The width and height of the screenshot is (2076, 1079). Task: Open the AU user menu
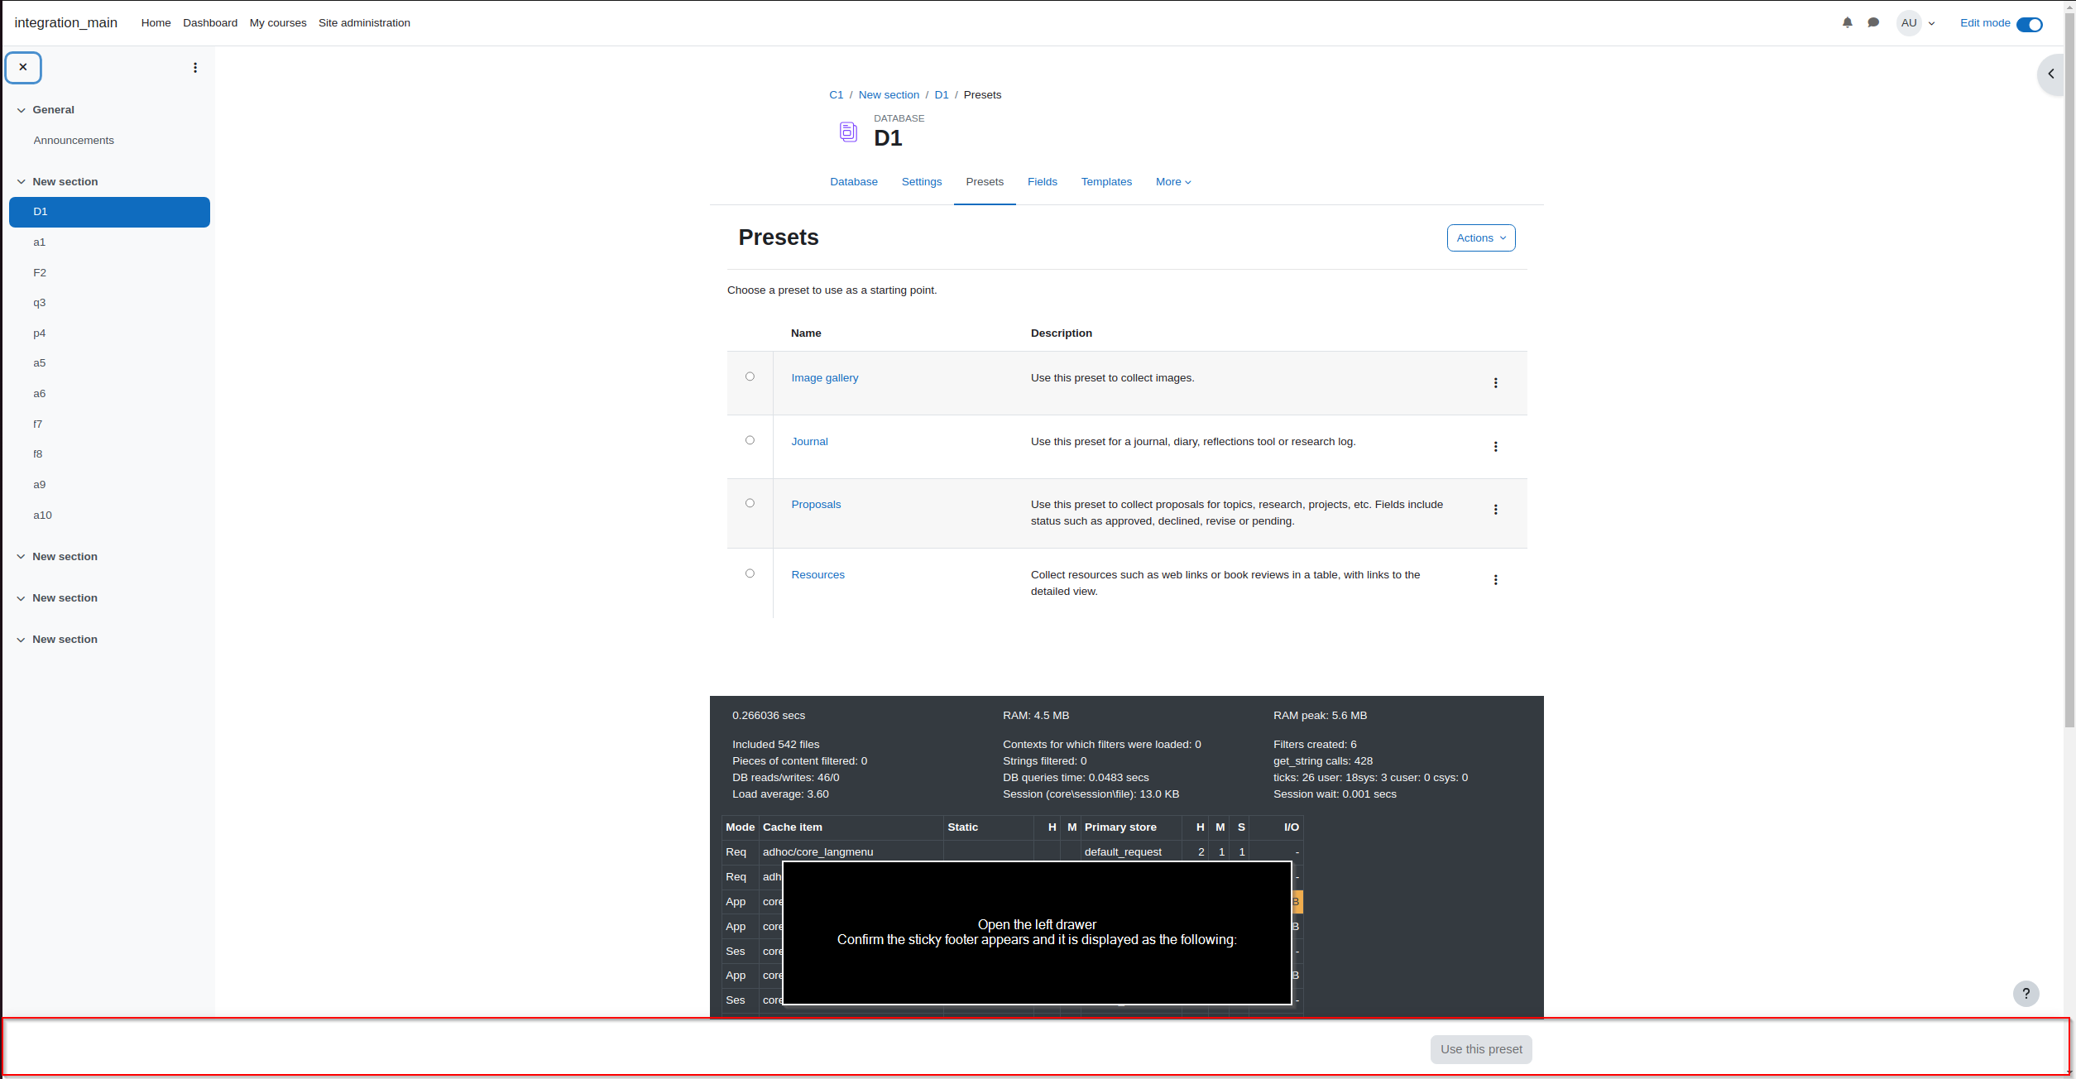(x=1916, y=23)
